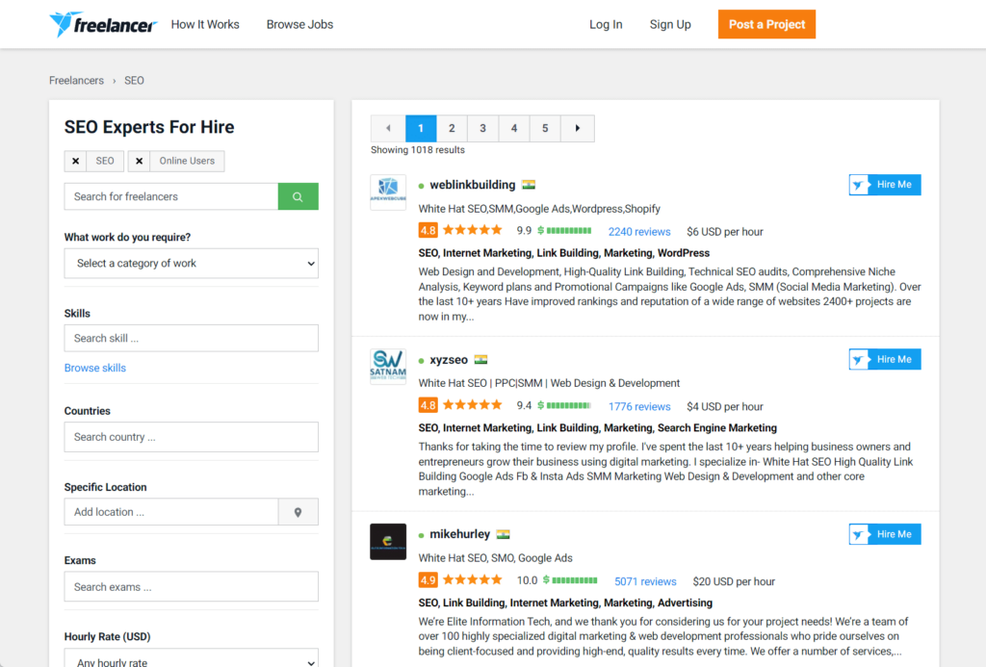Click the 4.9 rating badge for mikehurley
986x667 pixels.
point(428,580)
